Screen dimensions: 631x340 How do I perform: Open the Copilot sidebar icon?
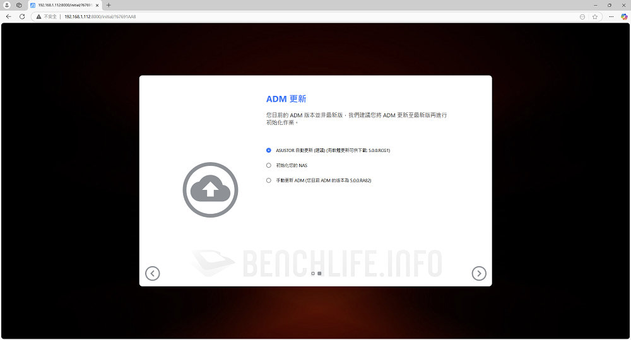pyautogui.click(x=624, y=16)
